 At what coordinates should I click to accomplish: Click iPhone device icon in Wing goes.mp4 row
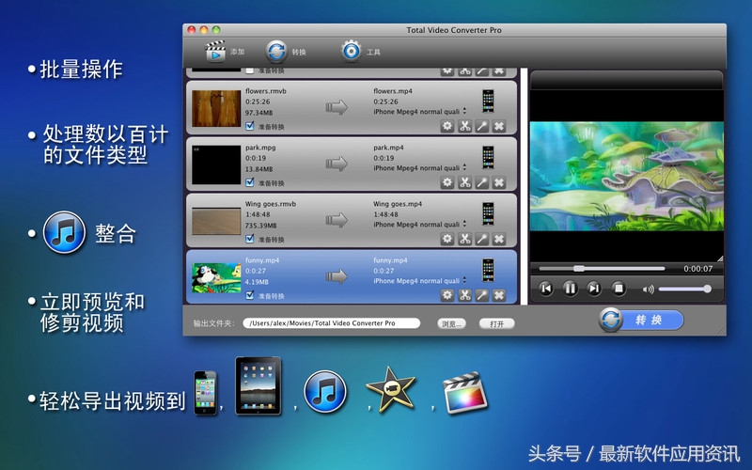click(x=488, y=213)
